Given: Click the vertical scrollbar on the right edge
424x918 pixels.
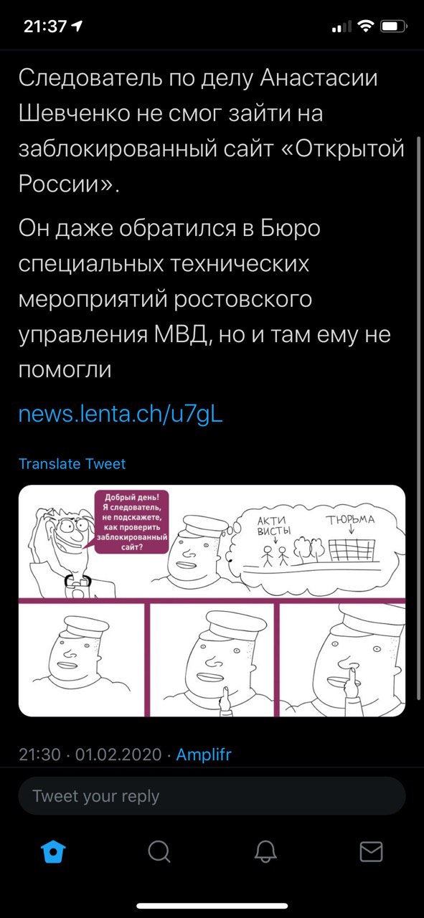Looking at the screenshot, I should pyautogui.click(x=418, y=416).
